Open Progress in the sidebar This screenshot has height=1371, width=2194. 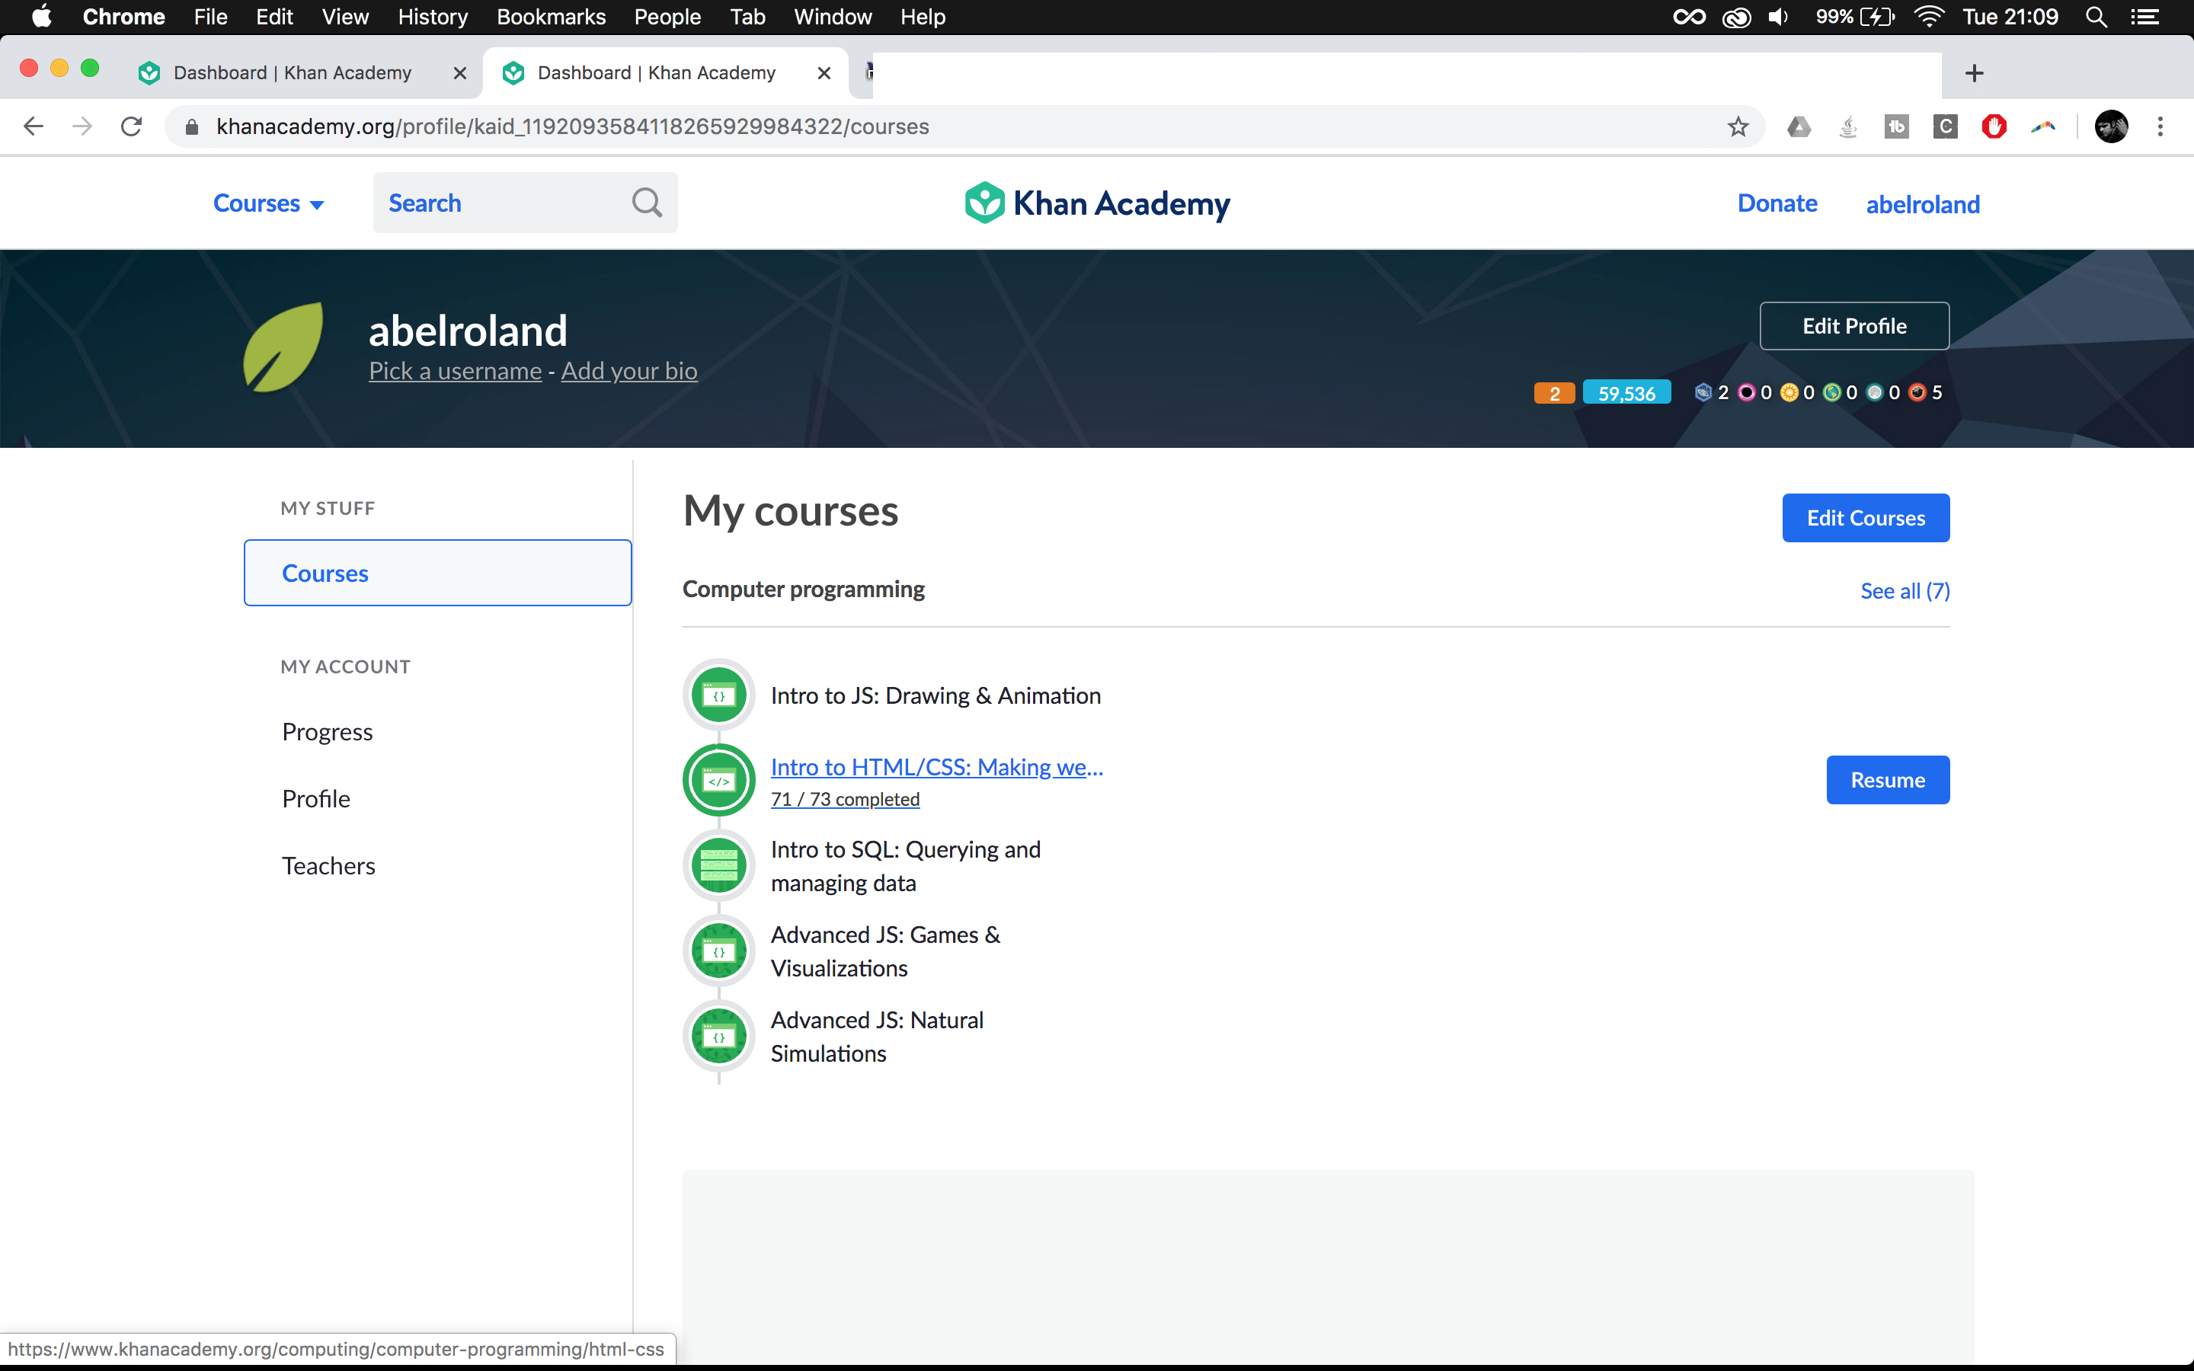click(x=328, y=732)
